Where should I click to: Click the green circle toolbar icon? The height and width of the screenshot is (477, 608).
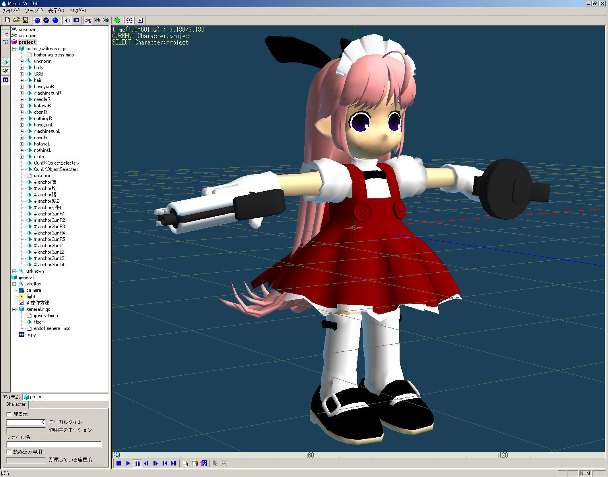pos(117,20)
